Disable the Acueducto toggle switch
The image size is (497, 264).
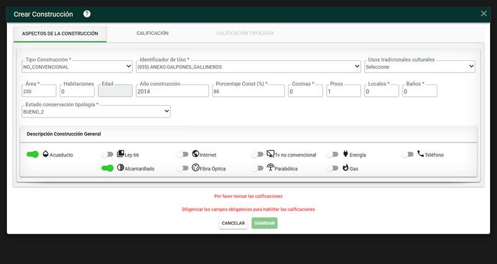(33, 154)
